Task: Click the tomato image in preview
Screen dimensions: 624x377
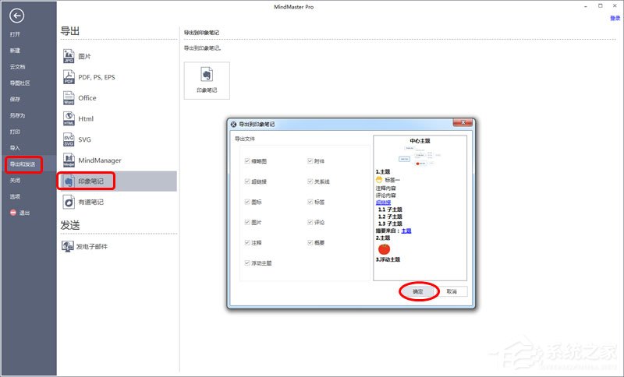Action: (384, 249)
